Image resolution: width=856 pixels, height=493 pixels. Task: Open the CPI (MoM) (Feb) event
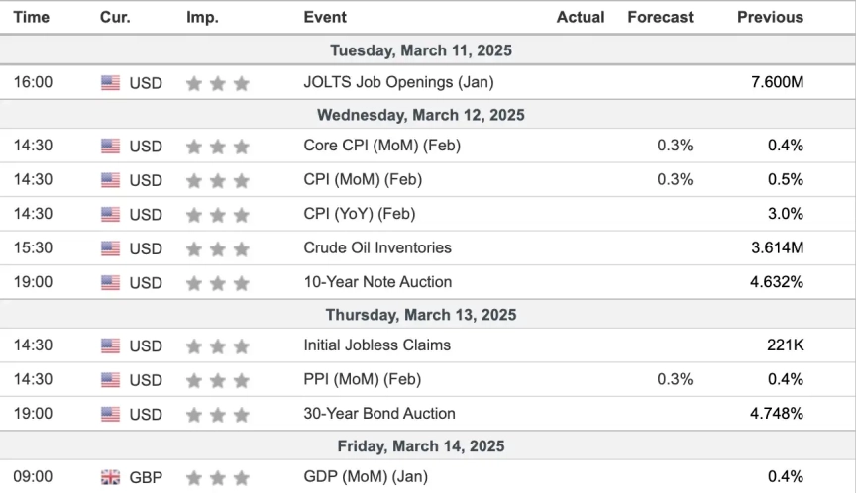pos(363,179)
